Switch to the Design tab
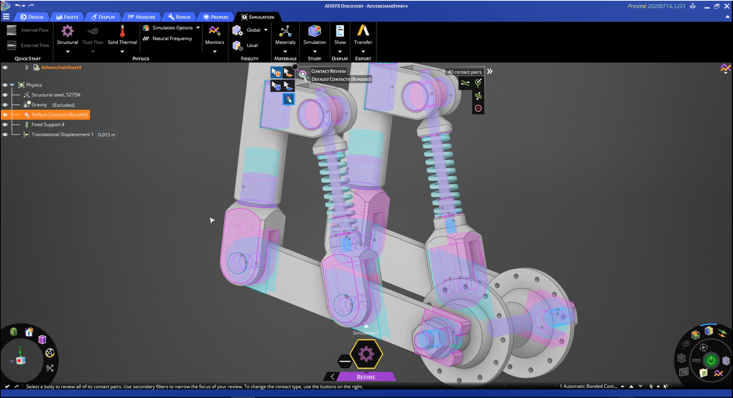 tap(32, 17)
